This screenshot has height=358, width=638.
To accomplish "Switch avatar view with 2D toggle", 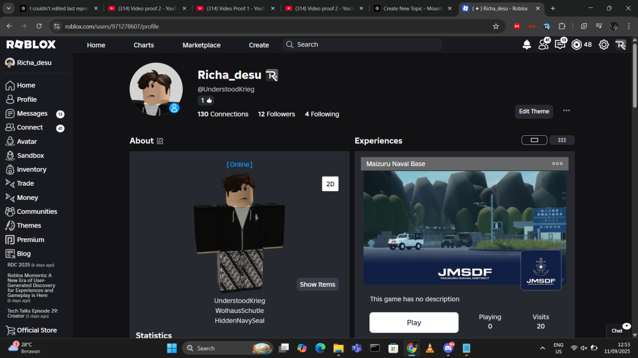I will (x=330, y=184).
